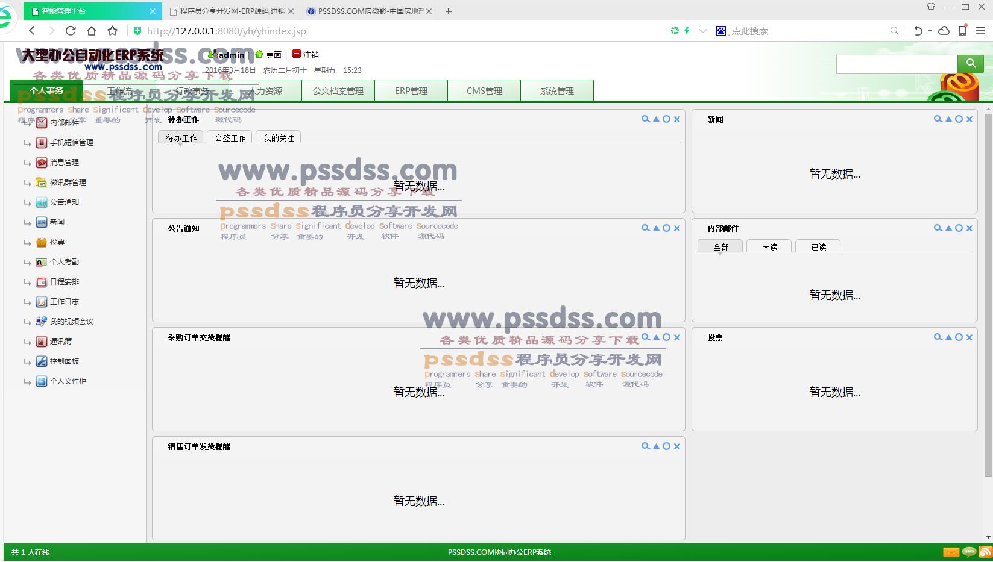The height and width of the screenshot is (562, 993).
Task: Click the 控制面板 sidebar icon
Action: [x=42, y=361]
